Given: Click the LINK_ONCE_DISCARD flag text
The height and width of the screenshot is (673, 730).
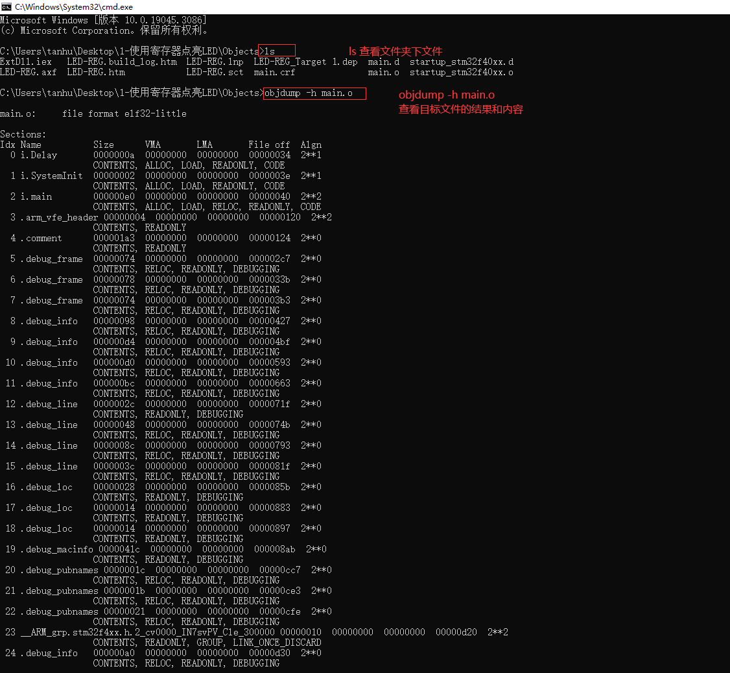Looking at the screenshot, I should coord(277,643).
